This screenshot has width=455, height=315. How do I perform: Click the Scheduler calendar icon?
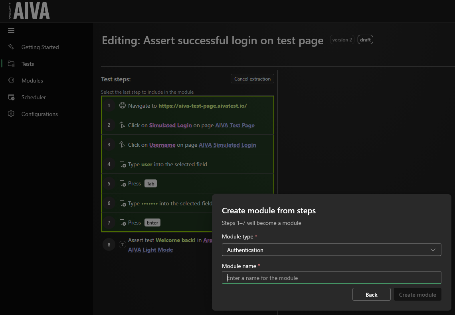click(x=11, y=97)
